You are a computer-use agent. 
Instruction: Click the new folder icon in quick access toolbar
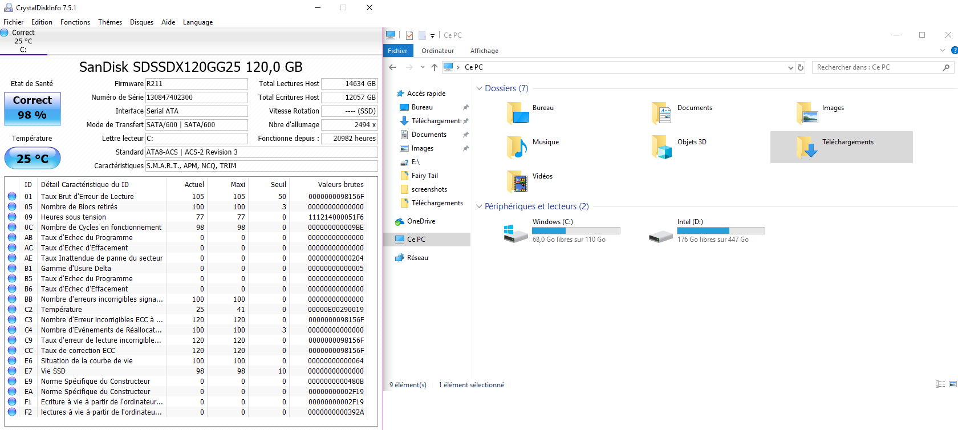click(x=422, y=35)
